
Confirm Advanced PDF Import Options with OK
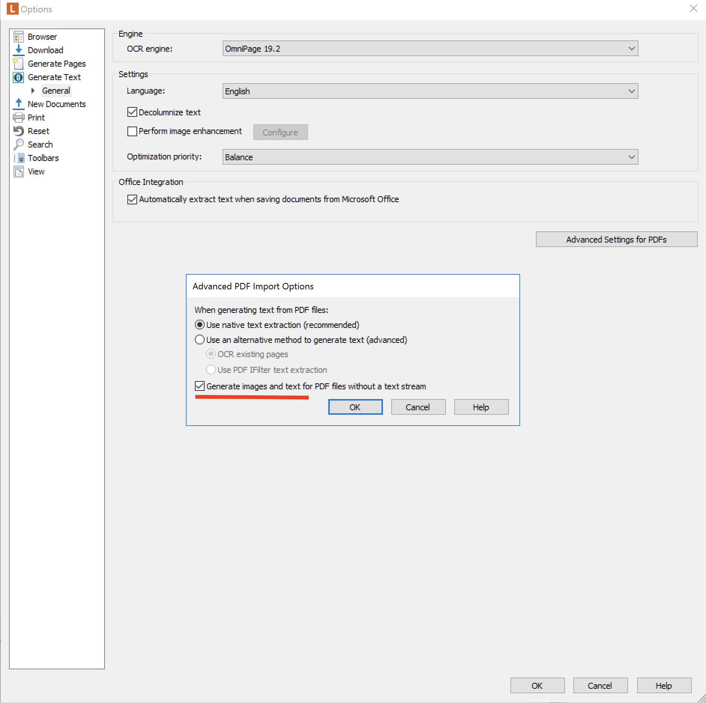tap(355, 407)
